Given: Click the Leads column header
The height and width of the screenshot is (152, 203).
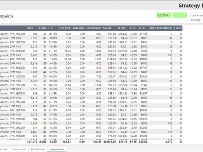Looking at the screenshot, I should point(178,28).
